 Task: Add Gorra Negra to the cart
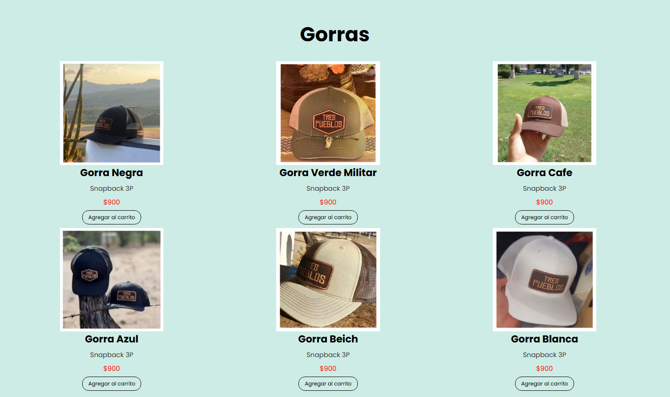(x=111, y=217)
